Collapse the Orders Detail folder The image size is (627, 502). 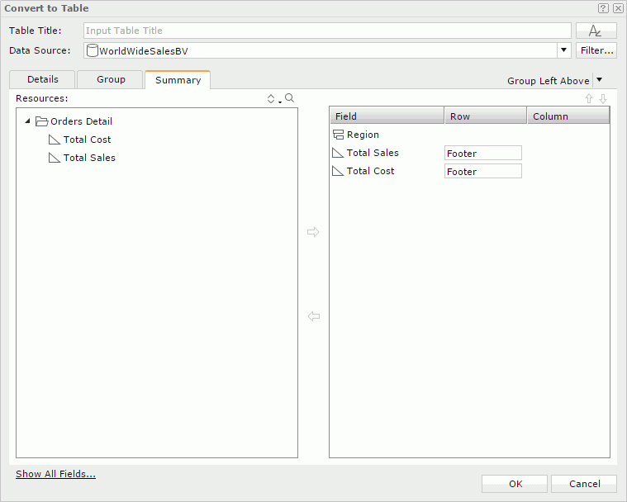point(28,121)
